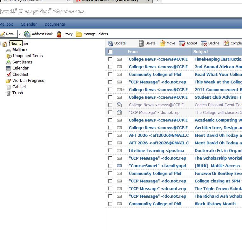
Task: Collapse the home folder tree
Action: tap(0, 44)
